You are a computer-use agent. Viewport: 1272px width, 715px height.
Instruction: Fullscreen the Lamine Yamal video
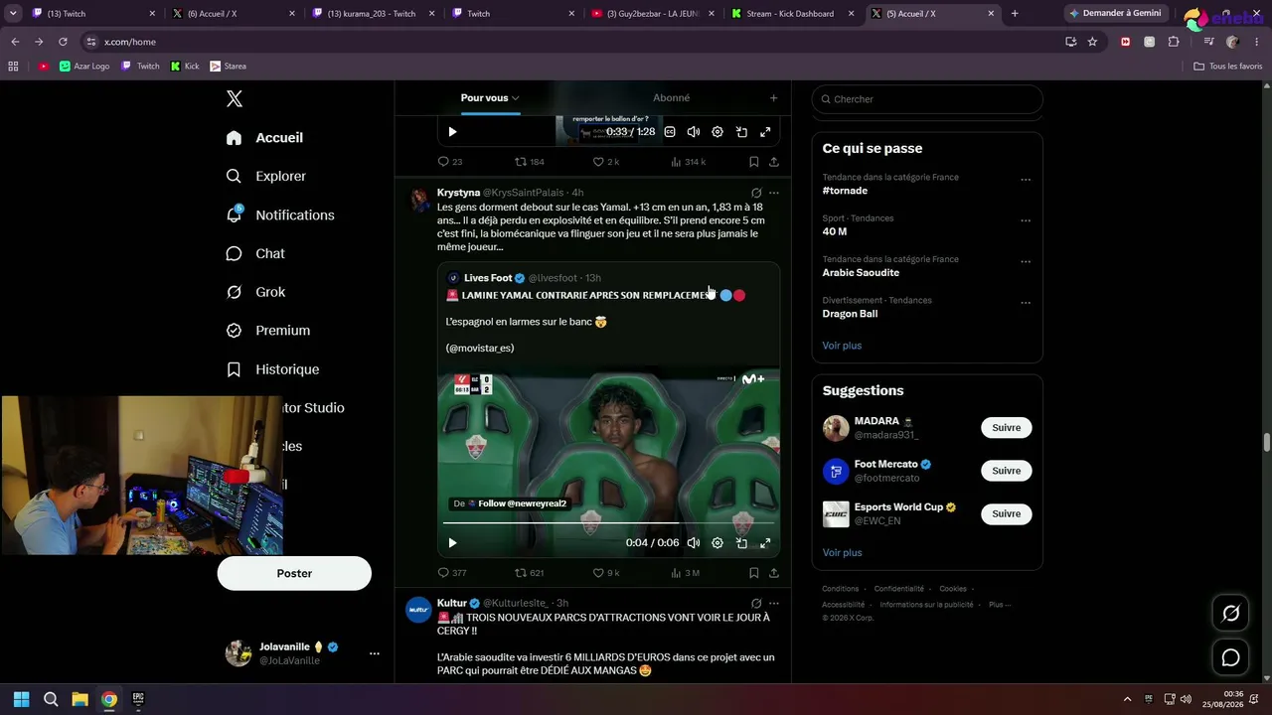point(765,543)
